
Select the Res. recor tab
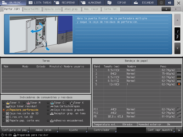click(91, 9)
